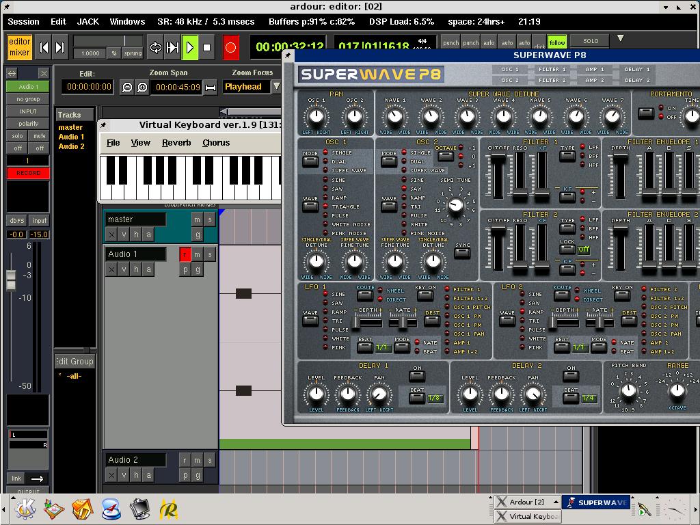Open the Session menu
Viewport: 700px width, 525px height.
23,22
